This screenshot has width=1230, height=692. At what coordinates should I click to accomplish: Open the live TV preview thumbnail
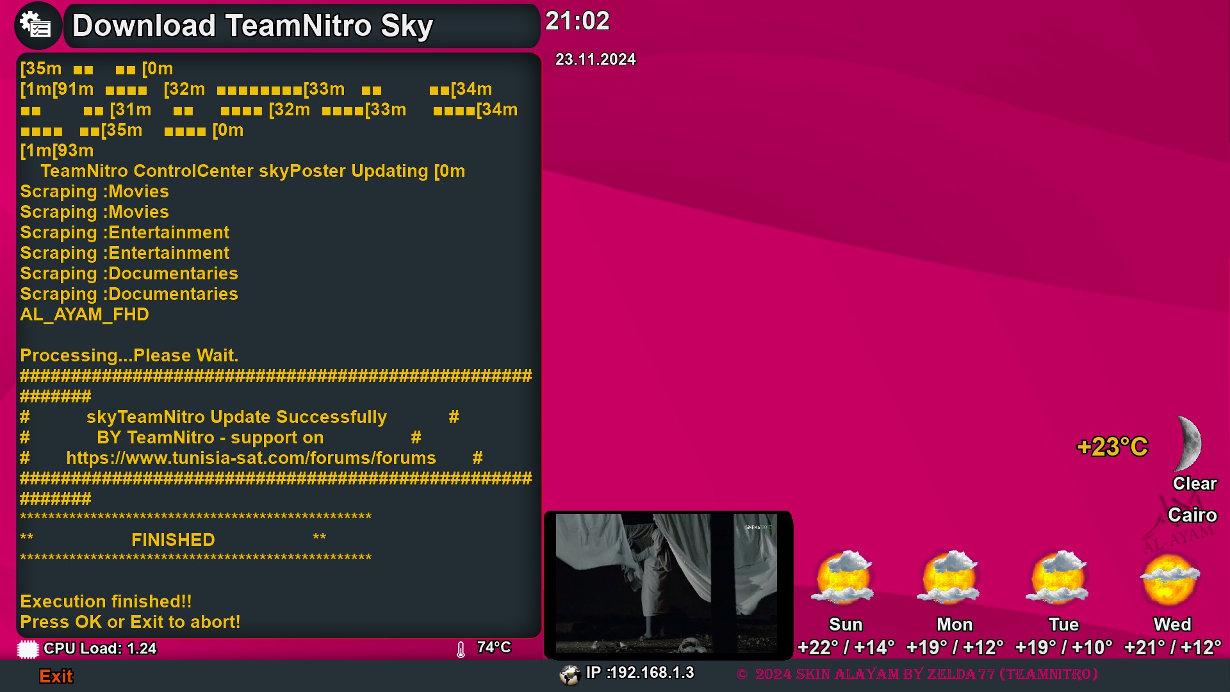pos(668,584)
